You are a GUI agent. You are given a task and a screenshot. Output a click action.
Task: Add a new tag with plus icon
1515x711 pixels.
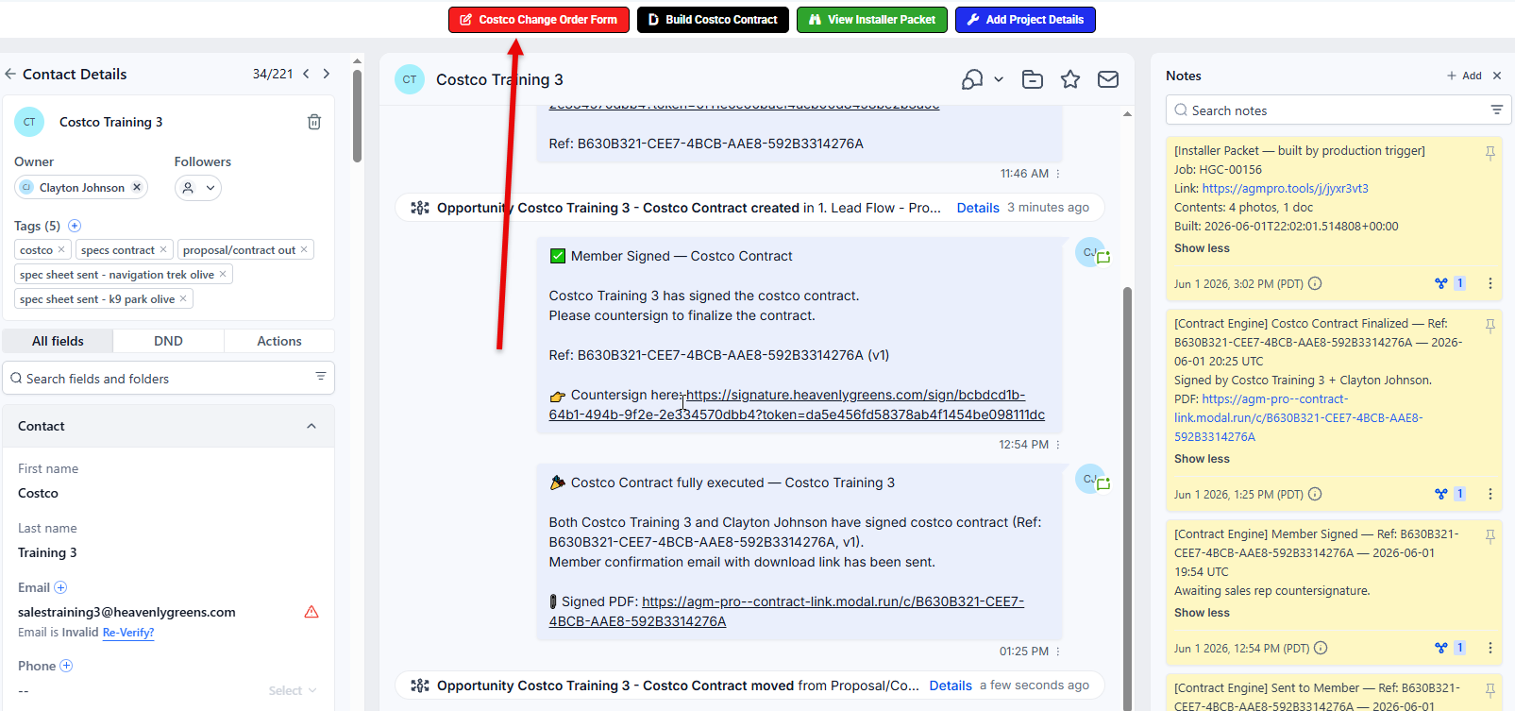click(x=75, y=226)
